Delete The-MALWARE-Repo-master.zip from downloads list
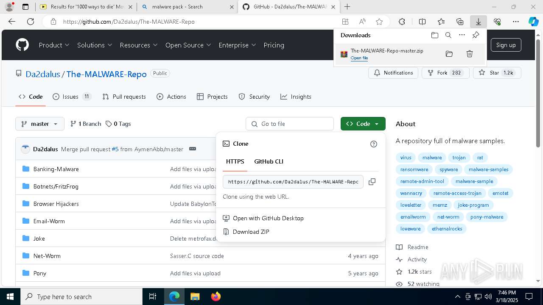Image resolution: width=543 pixels, height=305 pixels. pyautogui.click(x=470, y=54)
